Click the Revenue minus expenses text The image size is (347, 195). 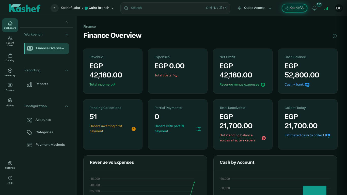[x=239, y=85]
